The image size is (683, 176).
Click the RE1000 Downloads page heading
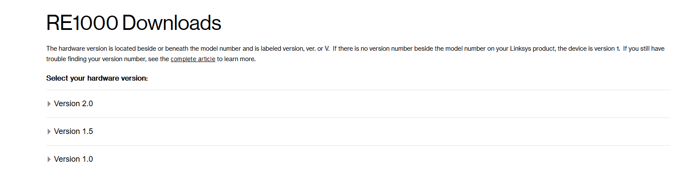[133, 23]
